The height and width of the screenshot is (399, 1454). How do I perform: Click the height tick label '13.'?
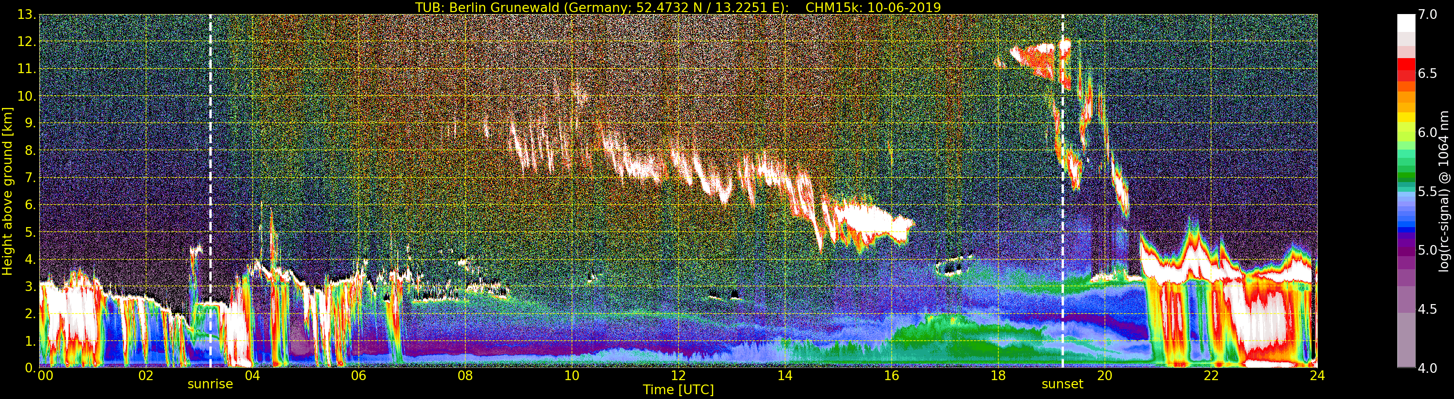tap(26, 14)
